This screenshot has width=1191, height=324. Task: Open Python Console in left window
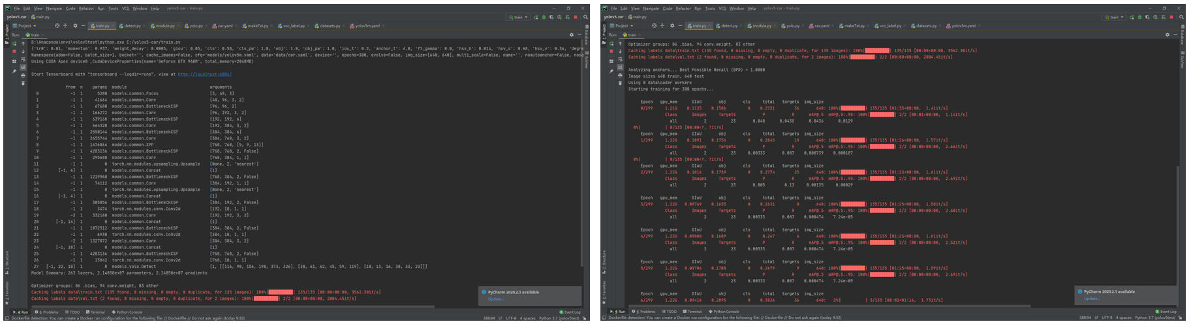(127, 312)
